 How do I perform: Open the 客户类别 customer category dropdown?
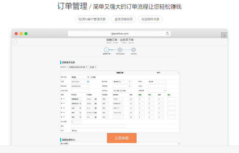point(122,82)
